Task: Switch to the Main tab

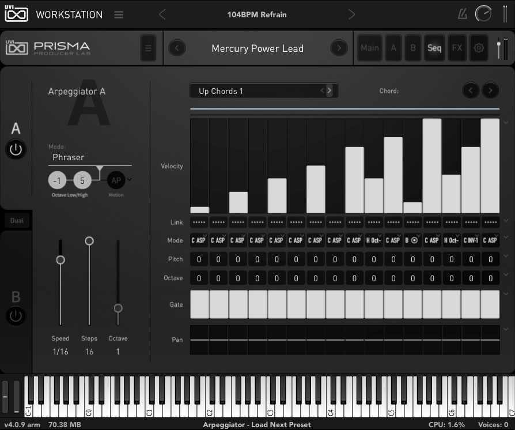Action: click(x=370, y=48)
